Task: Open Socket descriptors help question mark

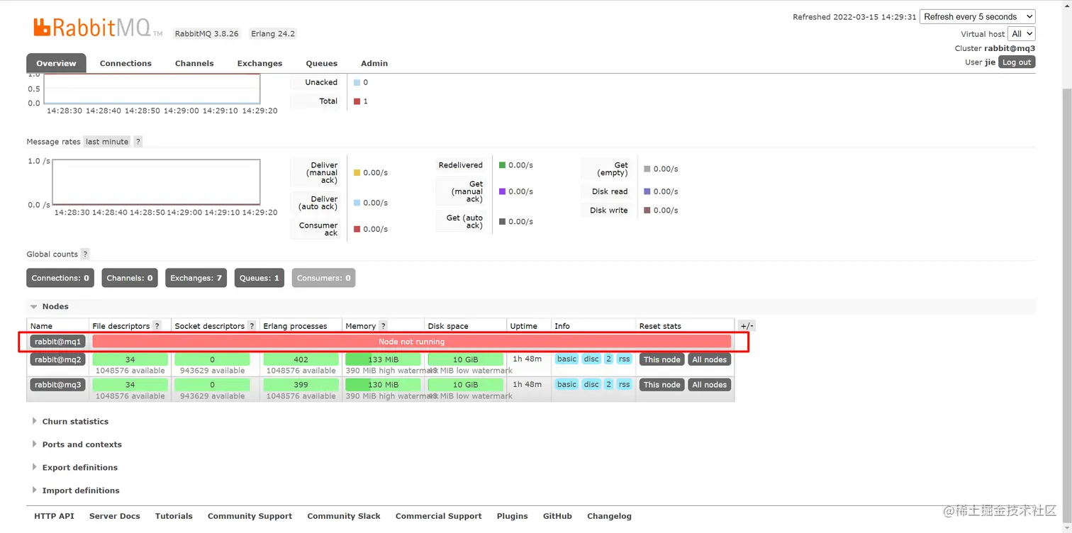Action: pyautogui.click(x=252, y=326)
